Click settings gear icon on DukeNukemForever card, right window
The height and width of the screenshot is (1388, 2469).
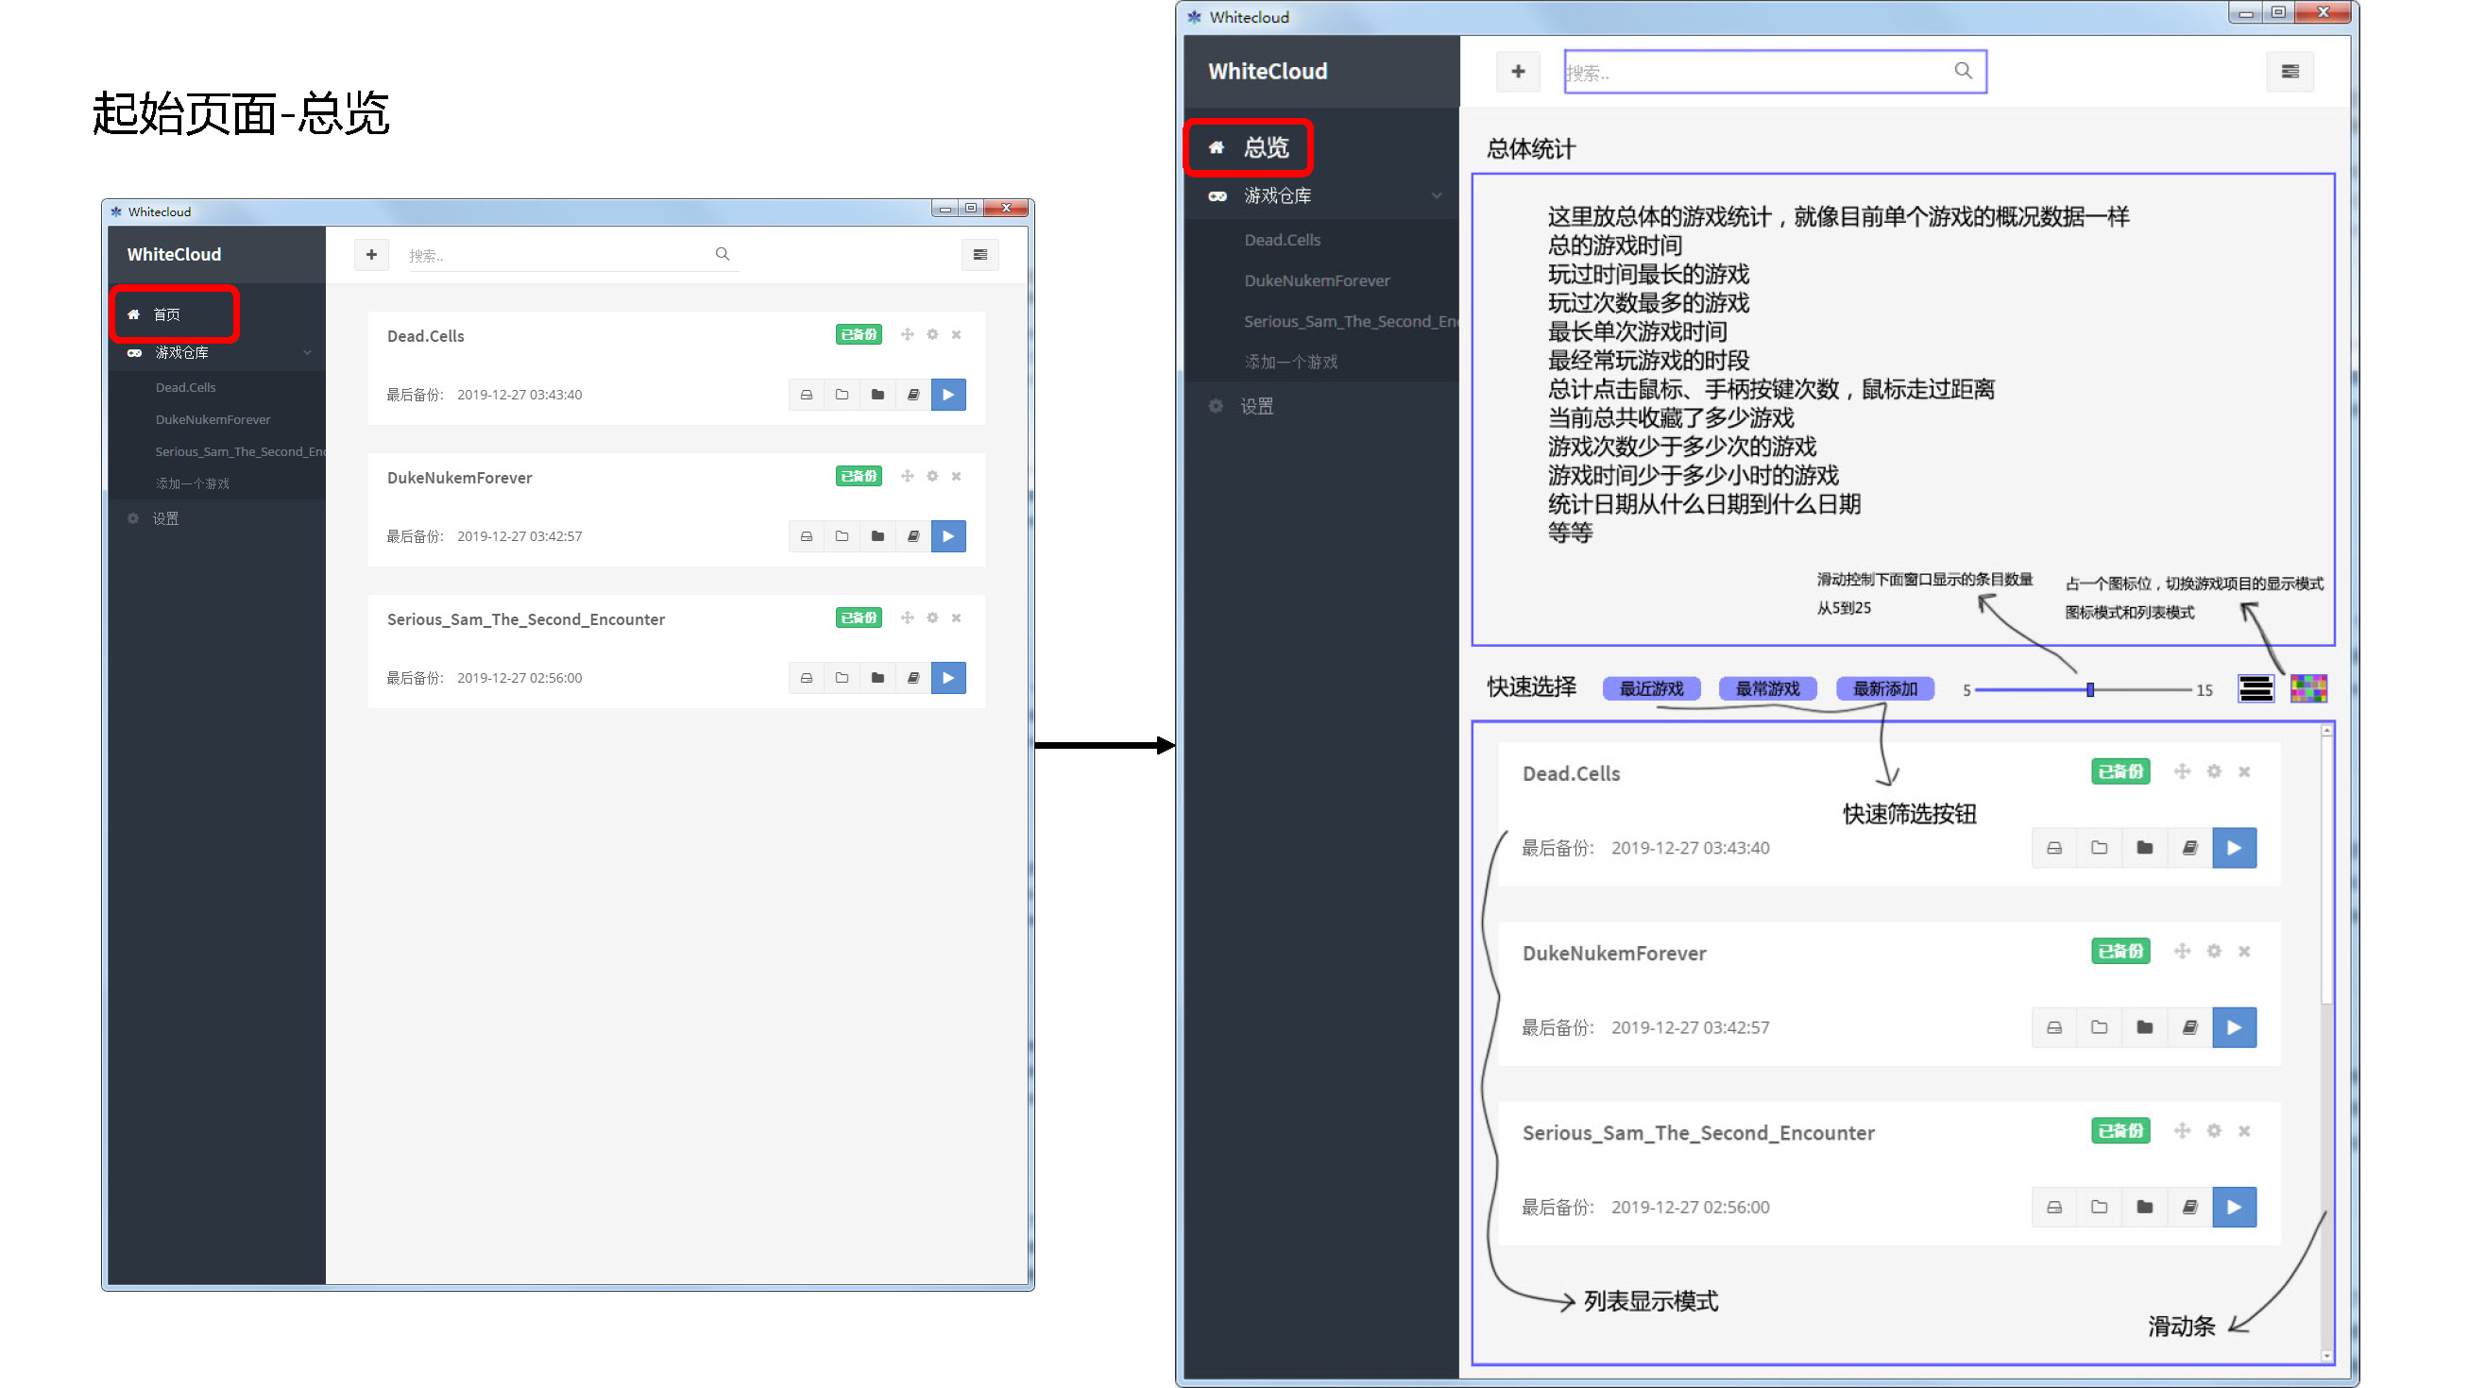tap(2213, 951)
